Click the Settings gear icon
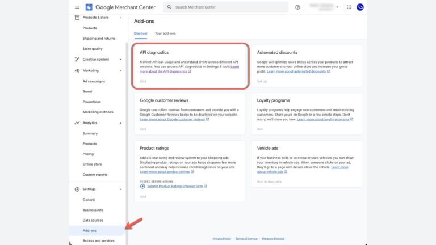The width and height of the screenshot is (436, 245). [x=77, y=189]
